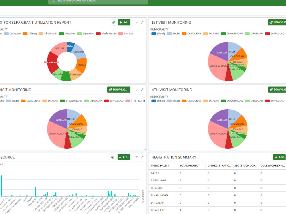Select the DILASAG row in Registration Summary

217,188
